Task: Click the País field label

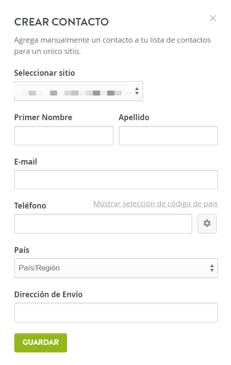Action: click(x=22, y=250)
